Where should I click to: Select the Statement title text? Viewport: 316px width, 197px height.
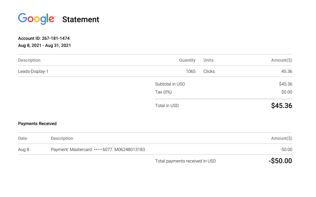pos(80,19)
